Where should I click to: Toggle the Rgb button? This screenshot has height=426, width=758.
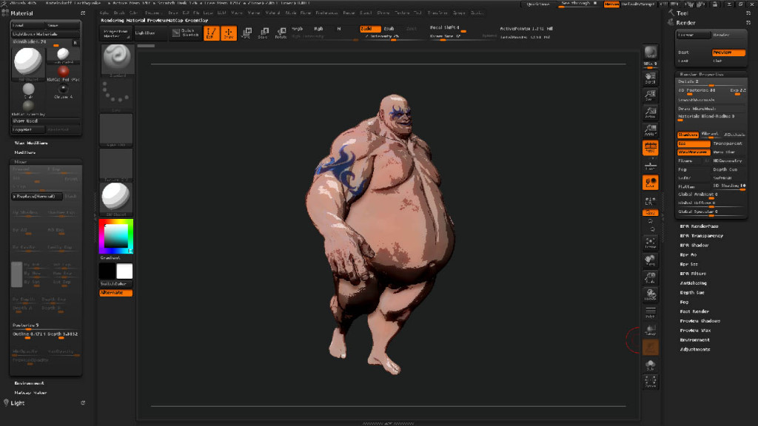click(x=318, y=29)
